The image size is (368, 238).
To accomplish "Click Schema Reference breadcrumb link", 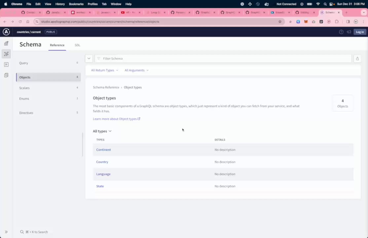I will pyautogui.click(x=106, y=87).
